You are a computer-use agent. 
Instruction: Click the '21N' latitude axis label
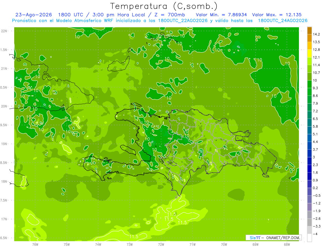4,69
